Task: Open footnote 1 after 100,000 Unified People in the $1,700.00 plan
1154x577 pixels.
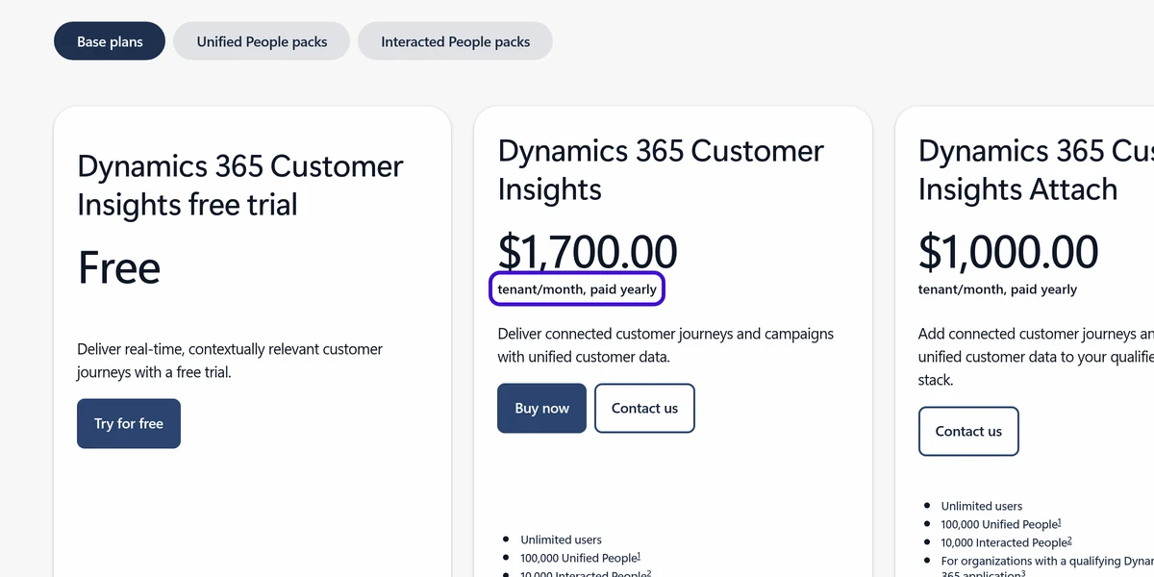Action: click(x=638, y=555)
